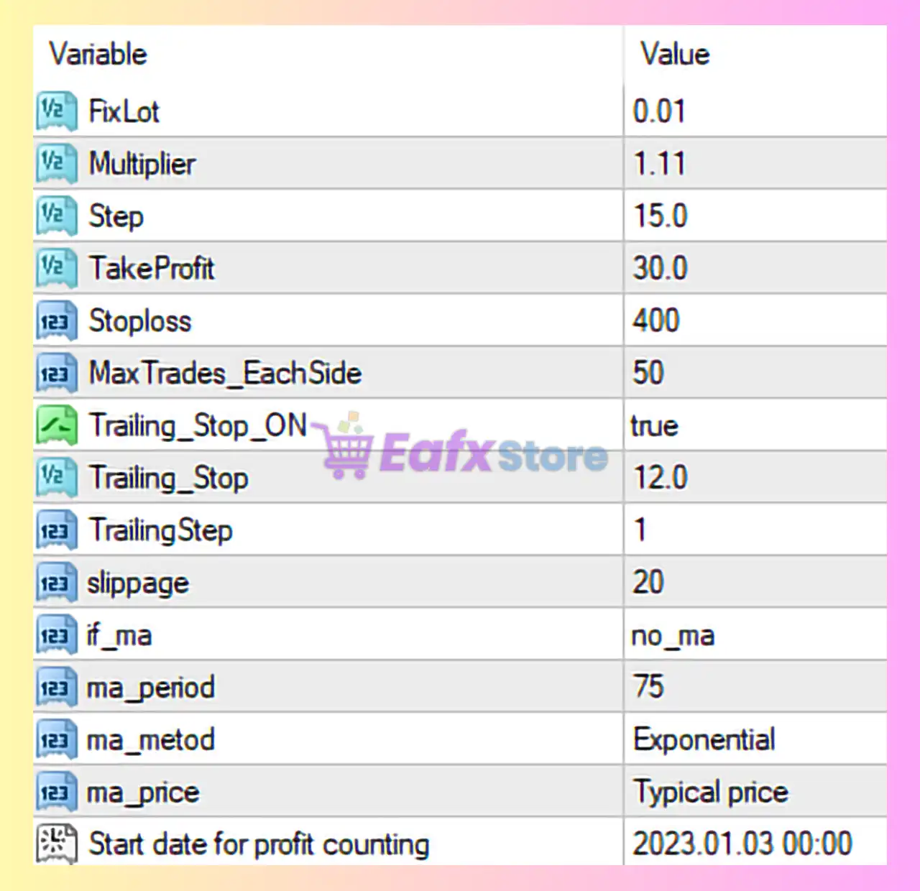Click the Variable column header
This screenshot has height=891, width=920.
[97, 53]
